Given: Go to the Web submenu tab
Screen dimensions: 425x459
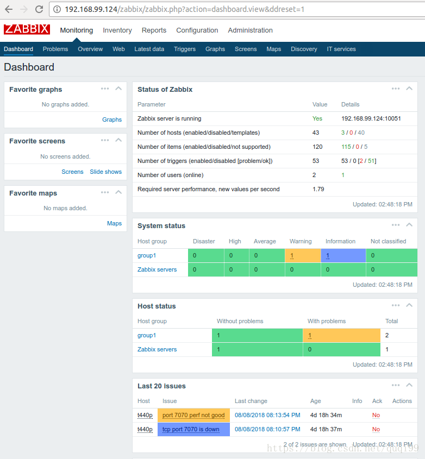Looking at the screenshot, I should (x=118, y=49).
